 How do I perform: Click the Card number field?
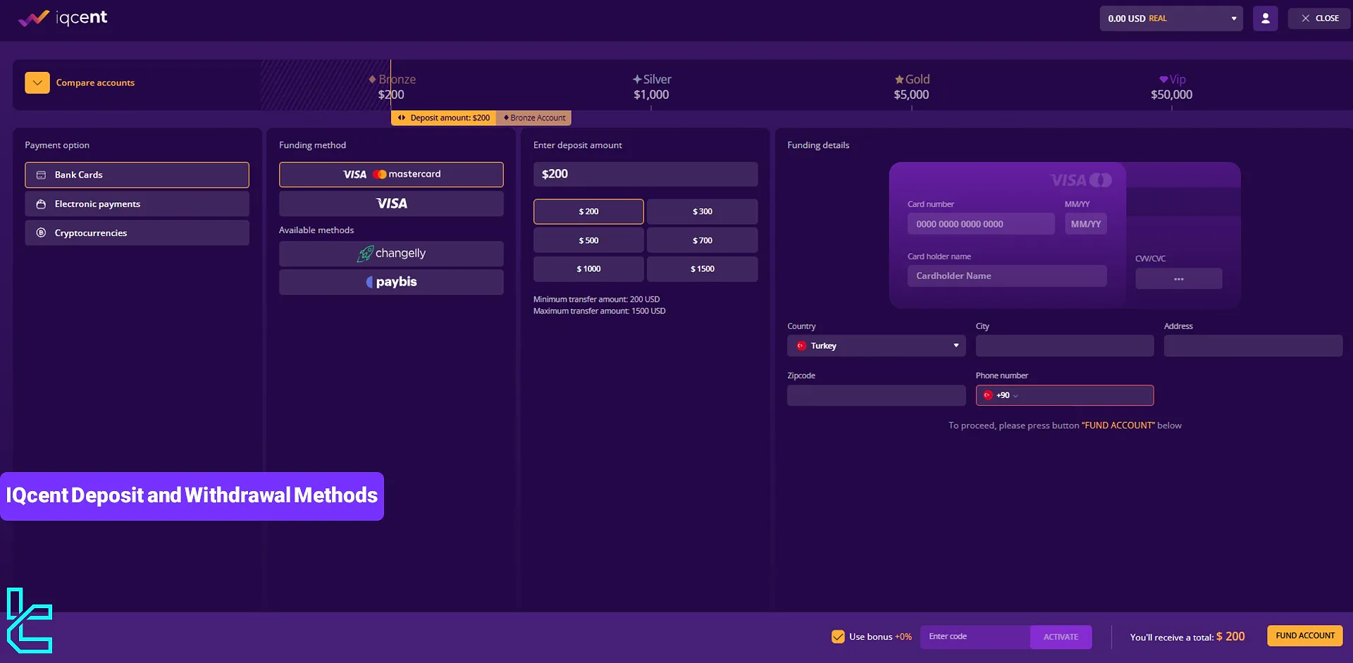(981, 224)
